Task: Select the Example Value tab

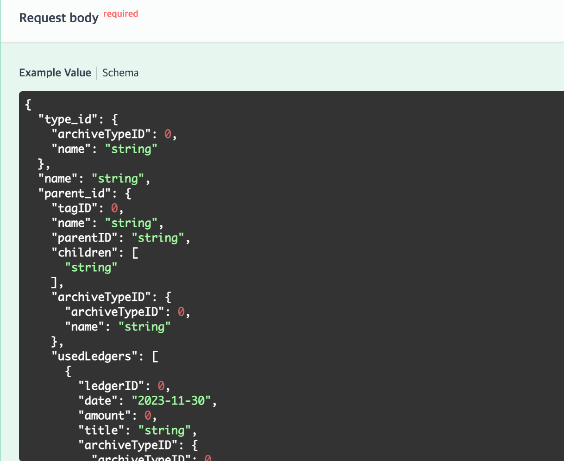Action: tap(55, 73)
